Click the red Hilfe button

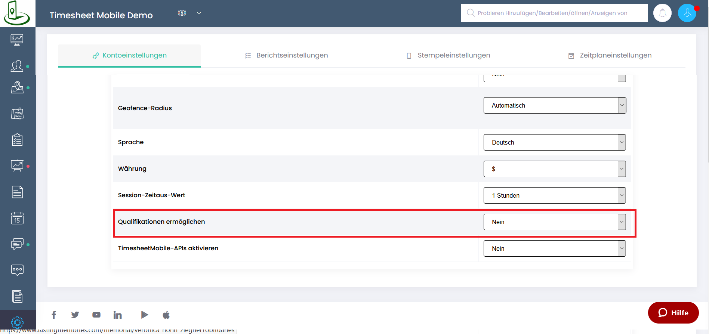tap(673, 313)
